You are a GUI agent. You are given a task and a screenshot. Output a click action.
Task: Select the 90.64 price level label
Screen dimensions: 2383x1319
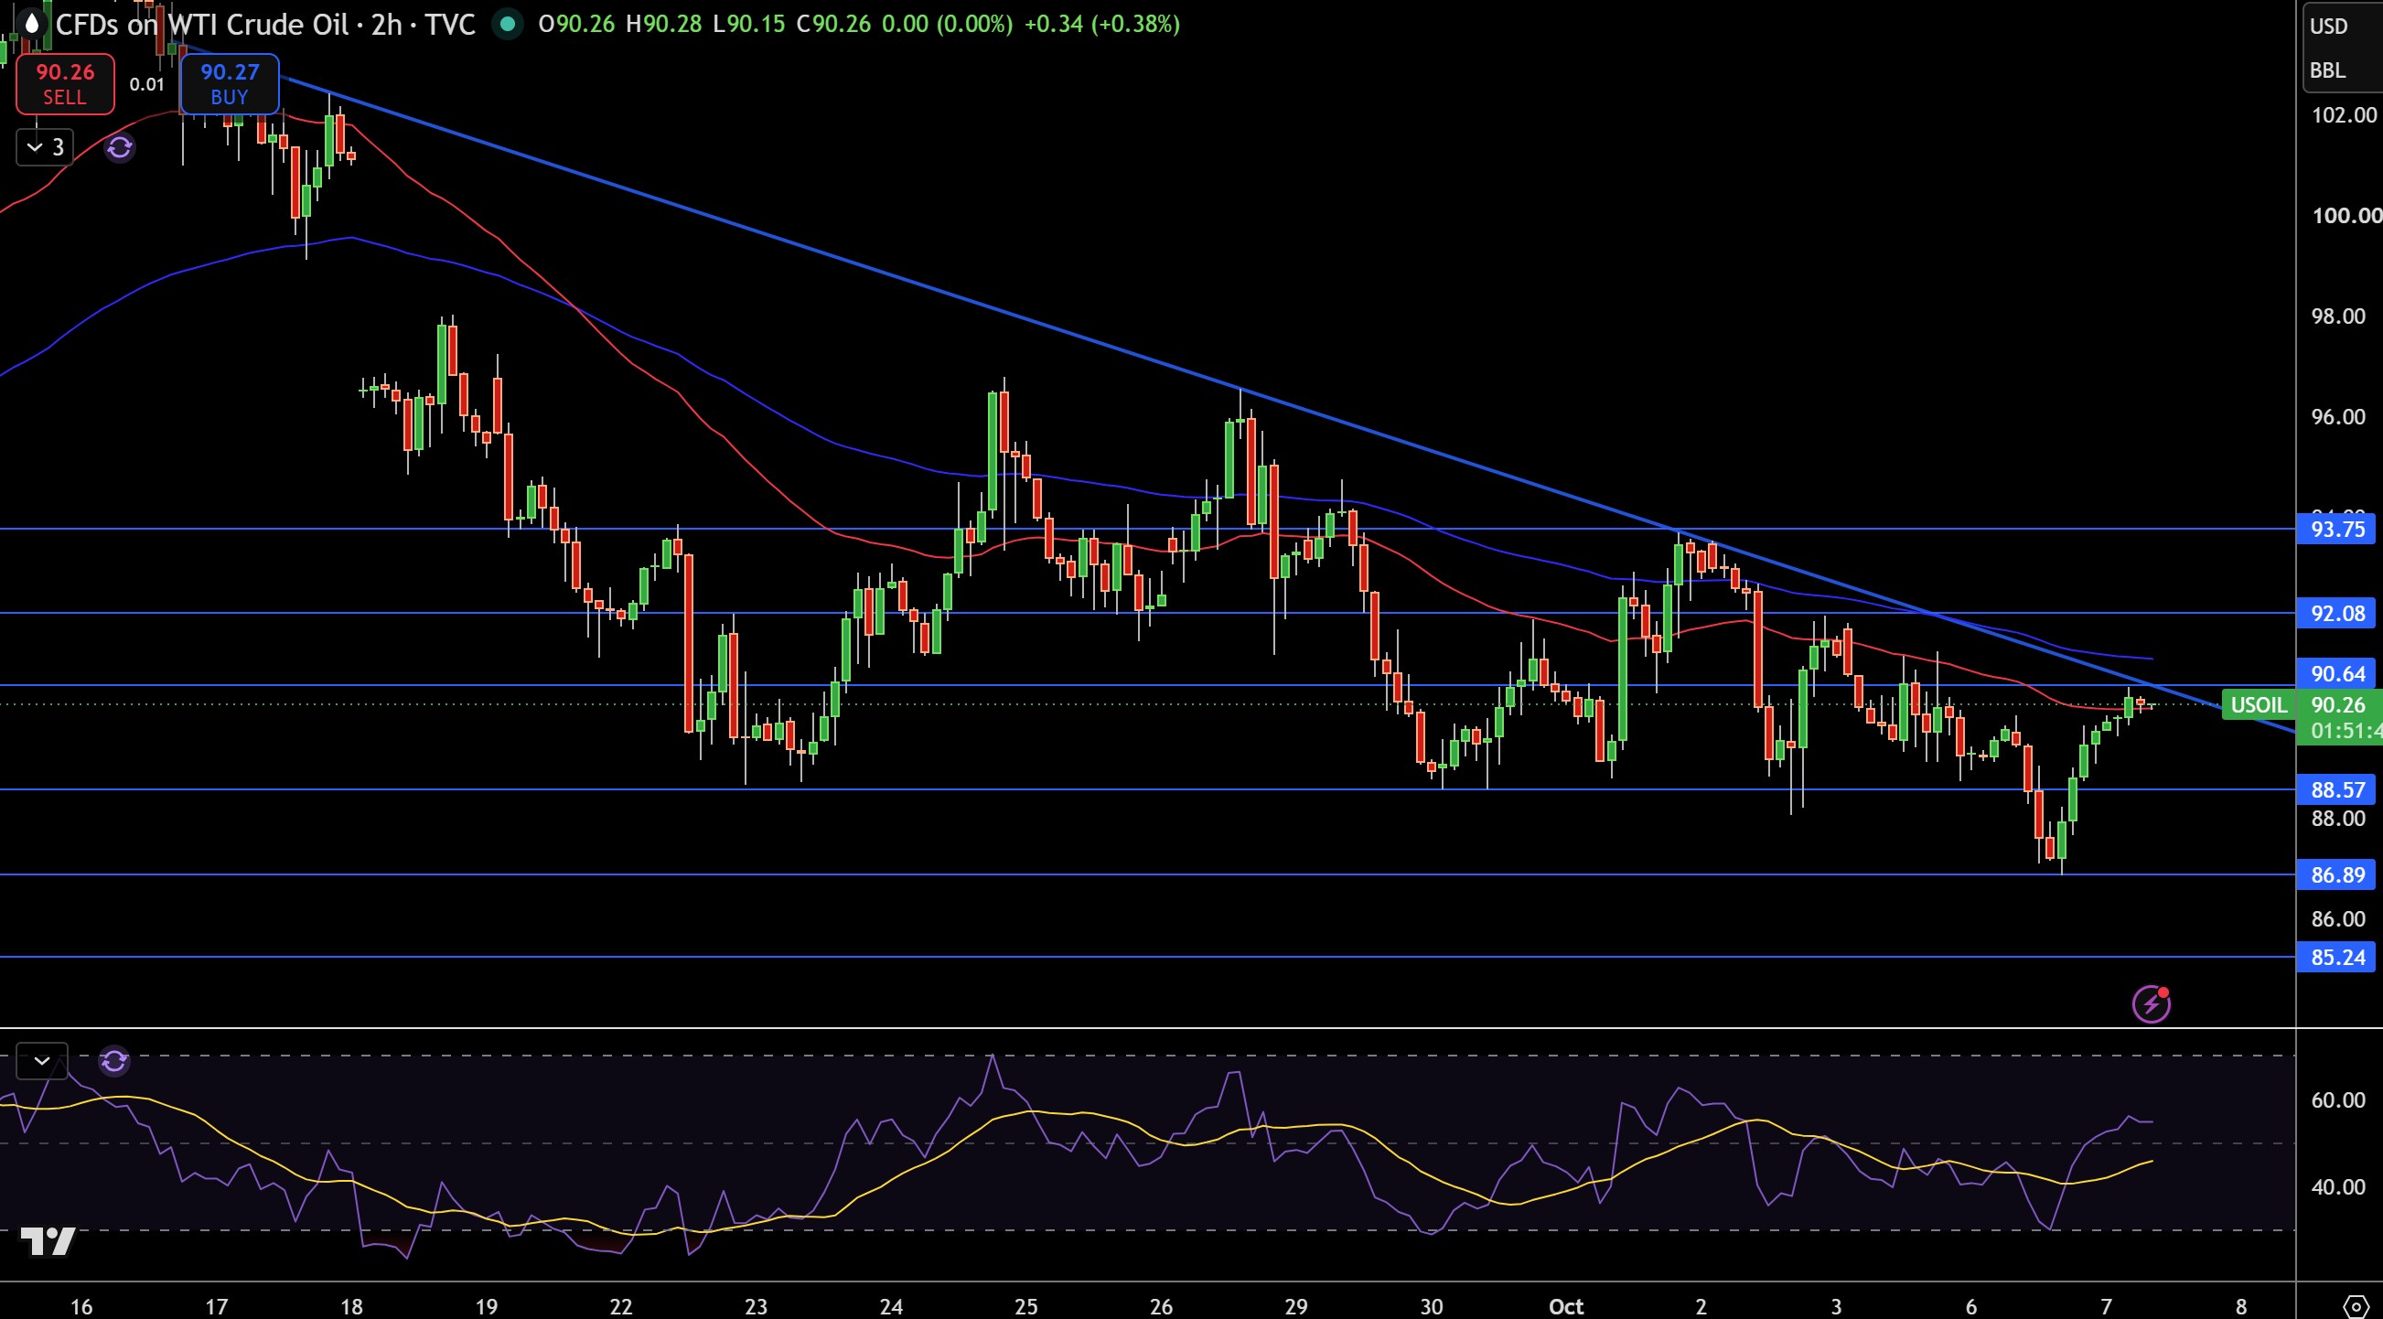(2335, 673)
